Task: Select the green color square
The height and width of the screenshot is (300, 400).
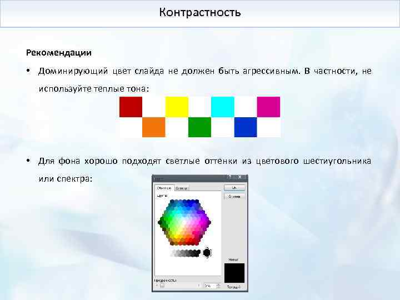Action: [x=200, y=127]
